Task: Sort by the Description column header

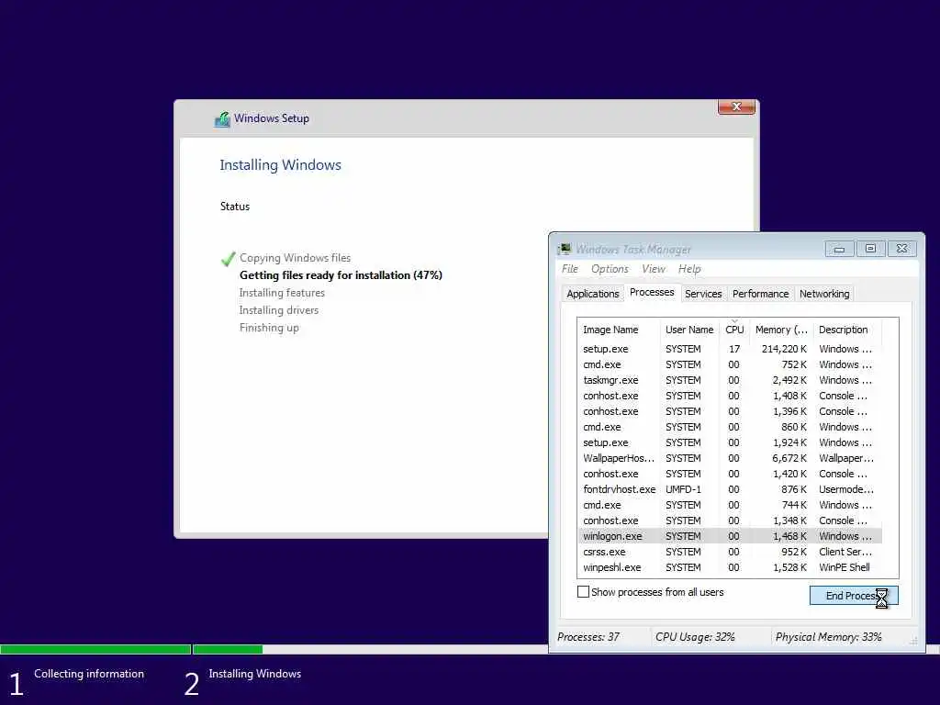Action: pyautogui.click(x=847, y=330)
